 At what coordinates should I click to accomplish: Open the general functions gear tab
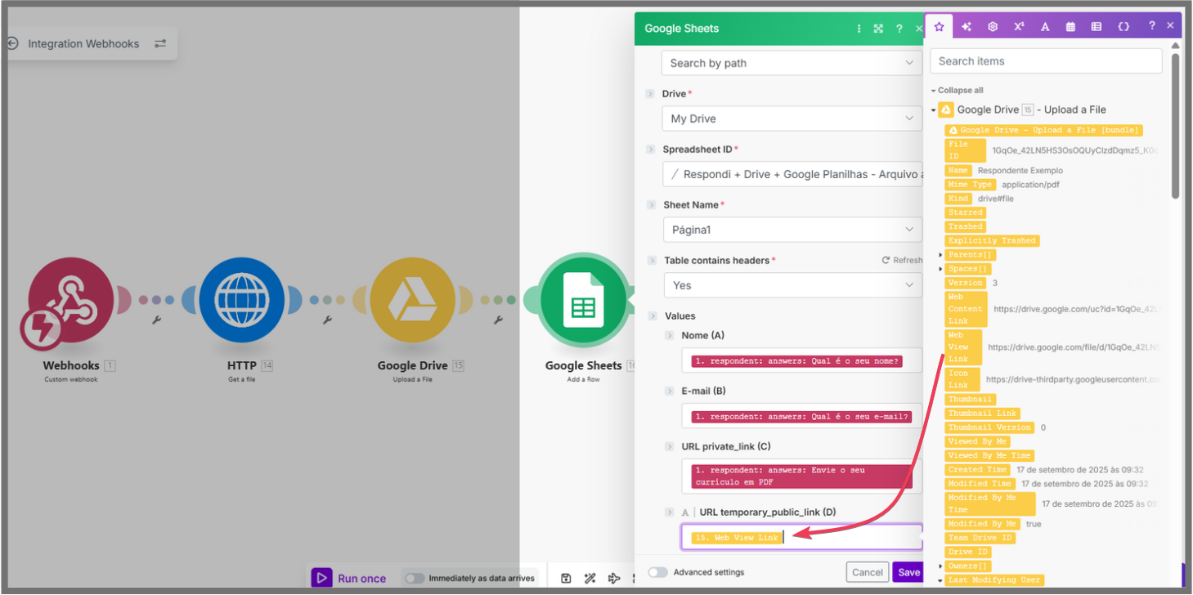tap(993, 26)
